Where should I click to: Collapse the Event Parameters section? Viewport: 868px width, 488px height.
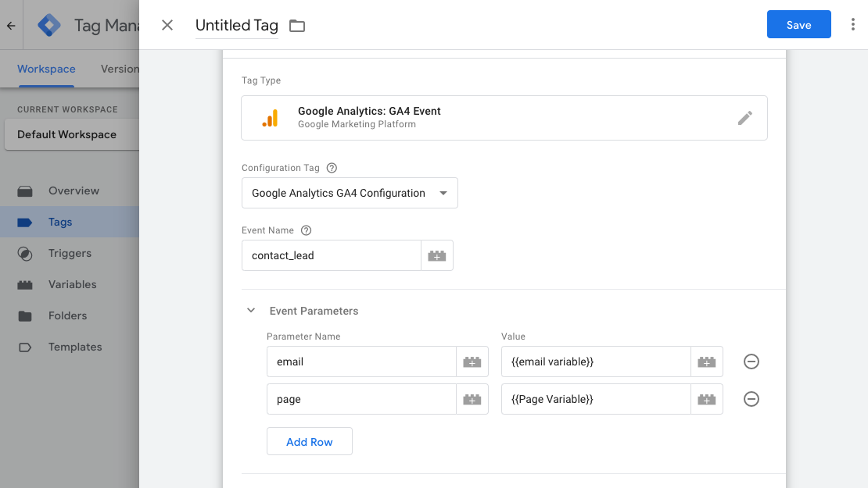(251, 311)
